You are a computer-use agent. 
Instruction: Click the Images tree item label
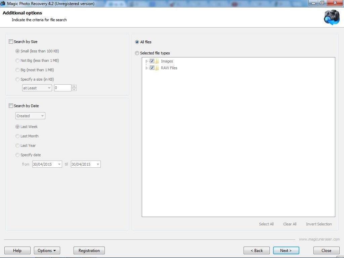point(167,61)
